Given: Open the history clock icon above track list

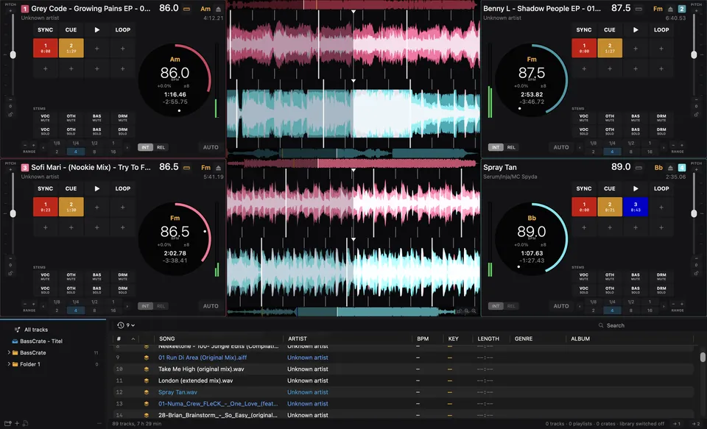Looking at the screenshot, I should 120,325.
